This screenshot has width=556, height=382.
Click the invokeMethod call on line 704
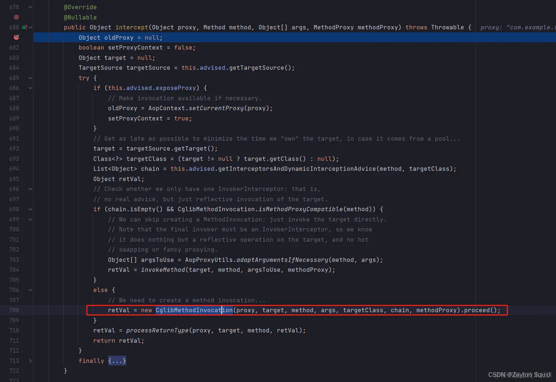163,270
